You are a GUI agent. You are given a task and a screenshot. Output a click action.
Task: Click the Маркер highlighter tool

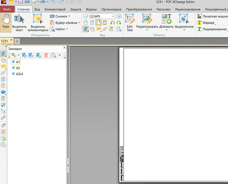tap(206, 23)
